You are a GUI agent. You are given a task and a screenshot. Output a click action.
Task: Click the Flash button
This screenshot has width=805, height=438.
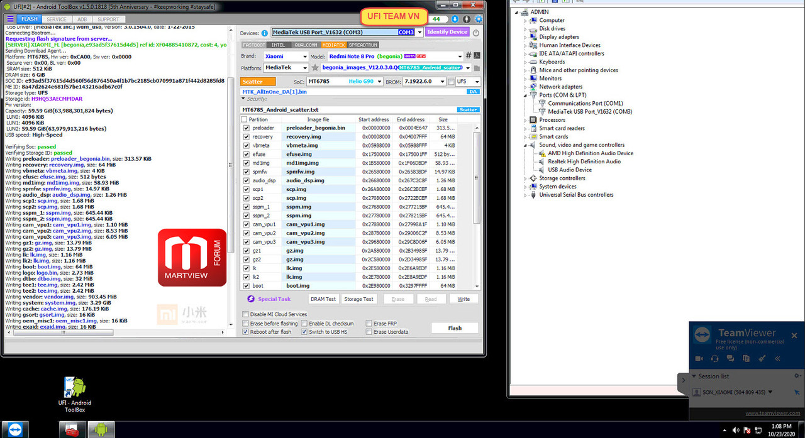[x=455, y=328]
